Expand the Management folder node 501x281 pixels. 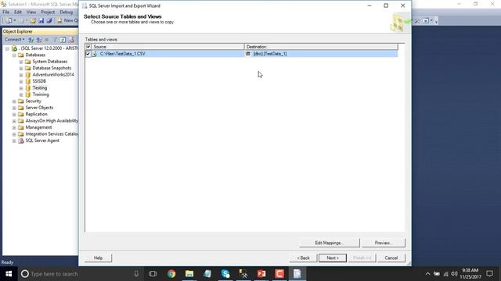pos(14,127)
